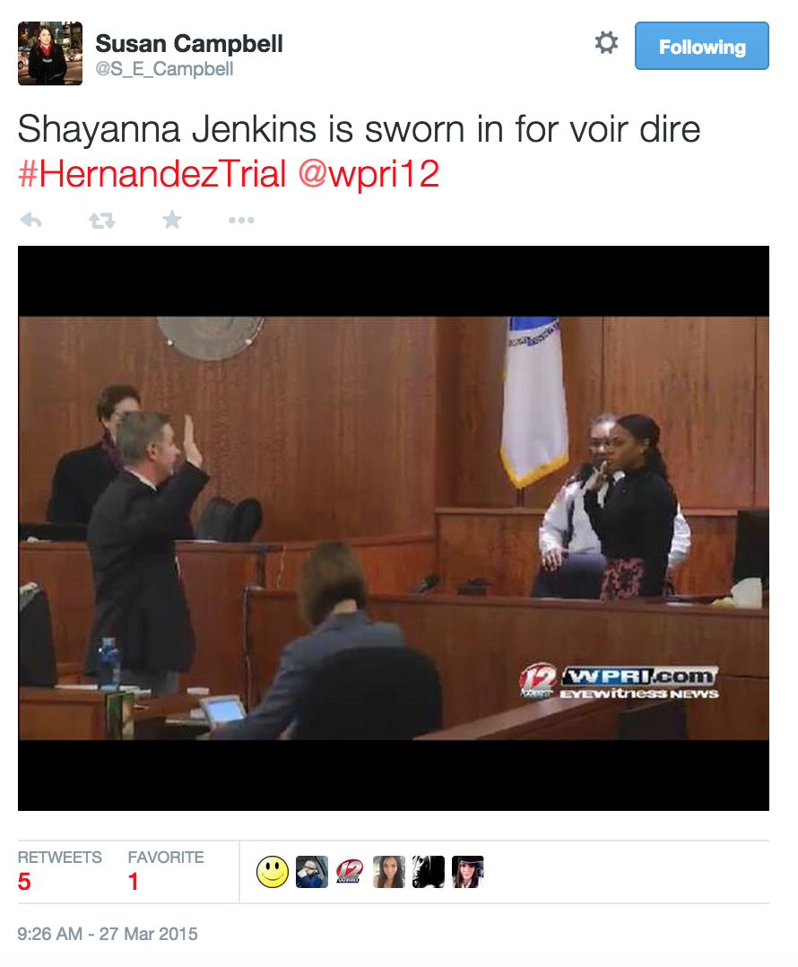
Task: Open the black silhouette retweeter avatar
Action: tap(429, 872)
